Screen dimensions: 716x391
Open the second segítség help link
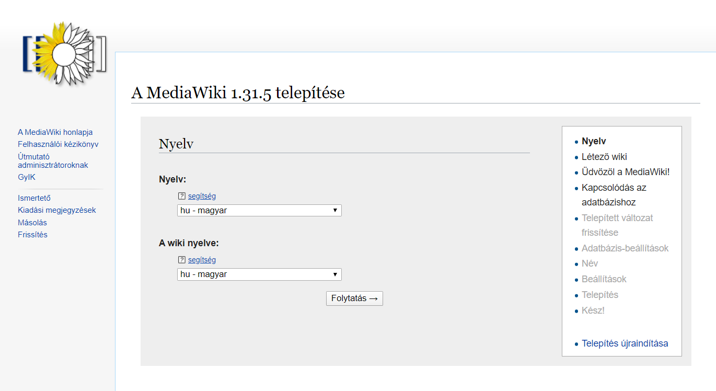point(202,260)
